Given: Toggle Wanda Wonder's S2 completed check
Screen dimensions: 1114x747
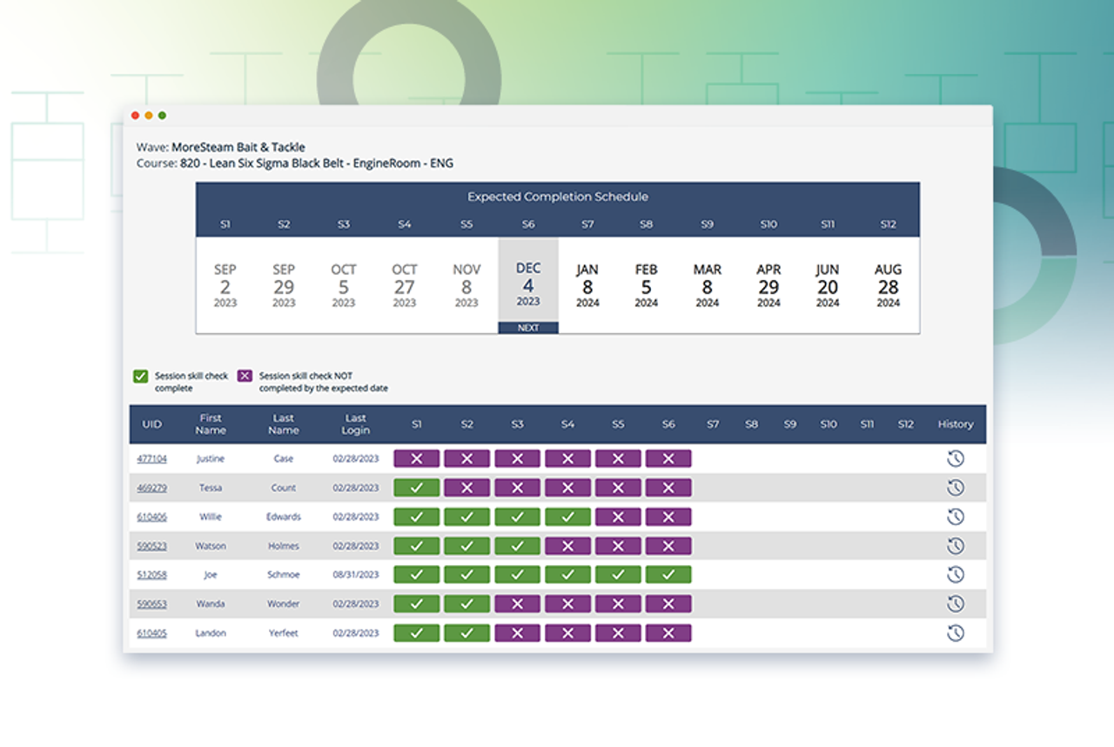Looking at the screenshot, I should point(466,604).
